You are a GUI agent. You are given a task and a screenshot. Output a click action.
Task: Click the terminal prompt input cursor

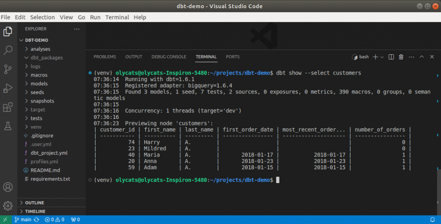click(x=278, y=180)
